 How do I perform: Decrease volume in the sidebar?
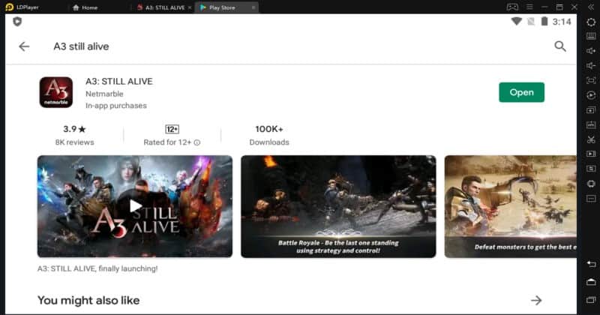tap(591, 65)
